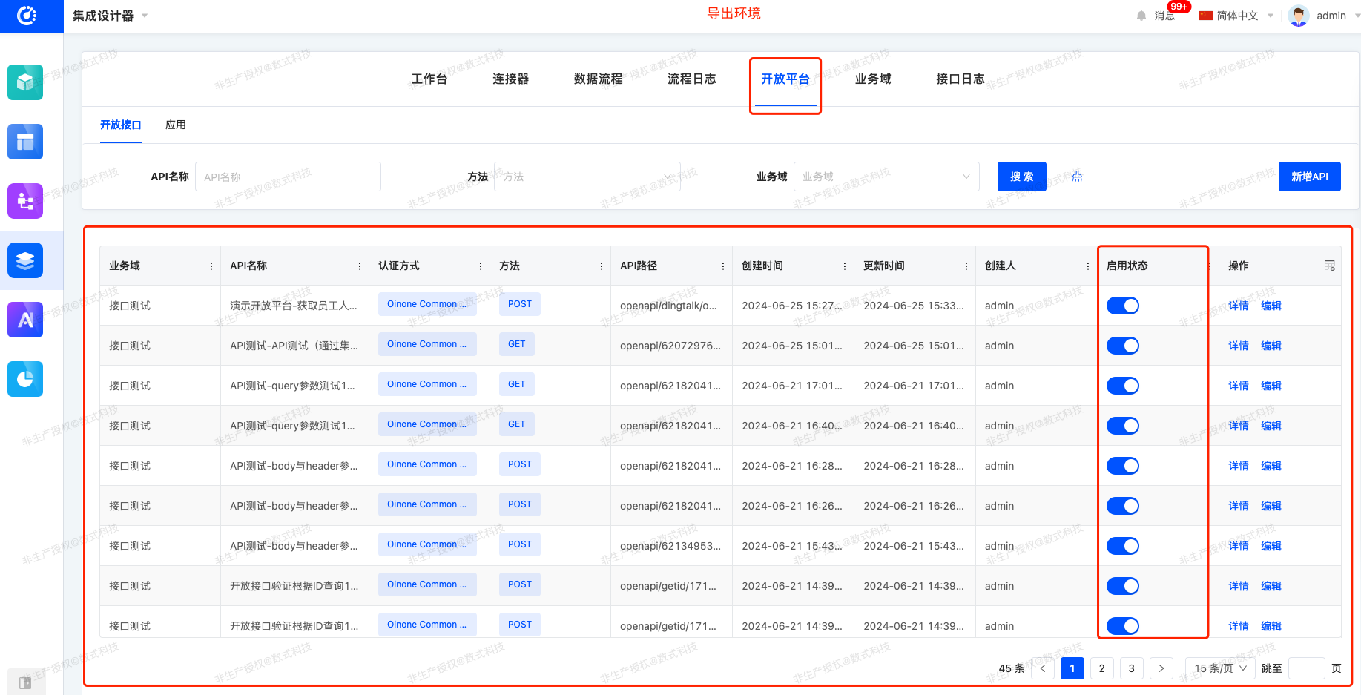This screenshot has height=695, width=1361.
Task: Click the admin avatar picture
Action: click(x=1299, y=16)
